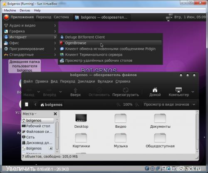This screenshot has width=208, height=173.
Task: Select the Общедоступная folder
Action: click(160, 140)
